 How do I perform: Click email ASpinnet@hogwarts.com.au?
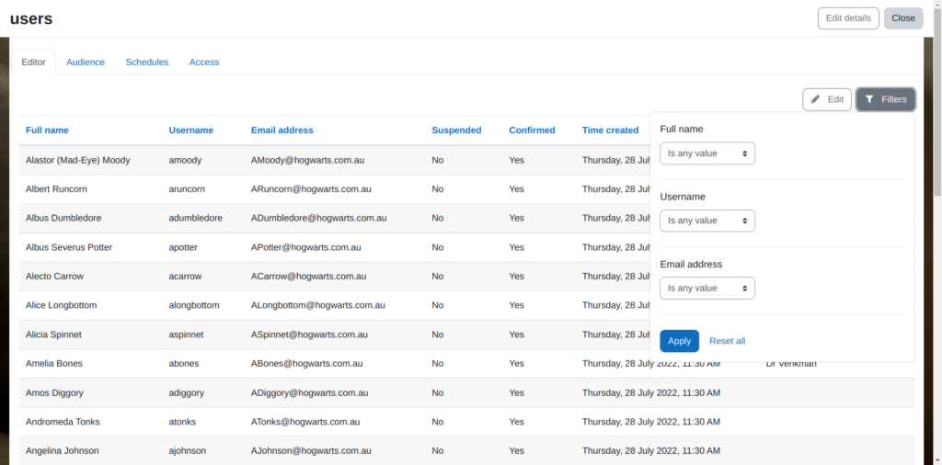click(x=310, y=335)
